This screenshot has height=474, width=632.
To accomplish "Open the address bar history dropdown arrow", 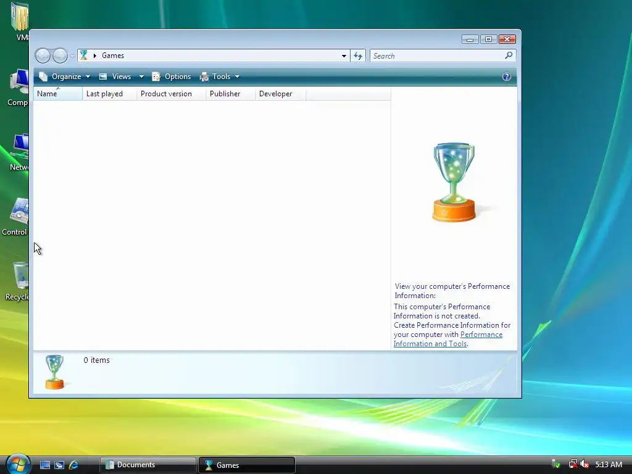I will pyautogui.click(x=344, y=56).
